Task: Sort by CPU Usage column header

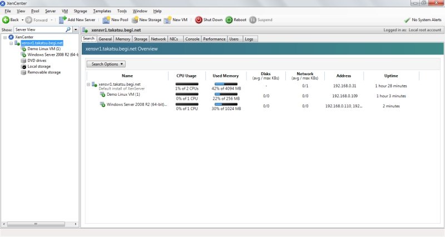Action: pyautogui.click(x=186, y=76)
